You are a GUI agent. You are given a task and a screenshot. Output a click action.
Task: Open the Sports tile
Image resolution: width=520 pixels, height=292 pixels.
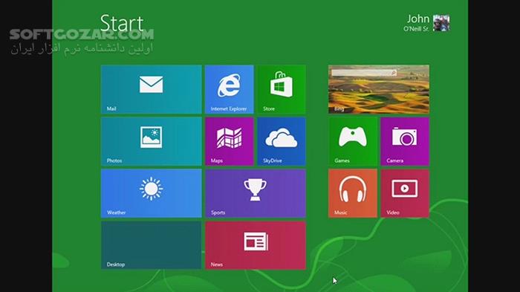(256, 193)
